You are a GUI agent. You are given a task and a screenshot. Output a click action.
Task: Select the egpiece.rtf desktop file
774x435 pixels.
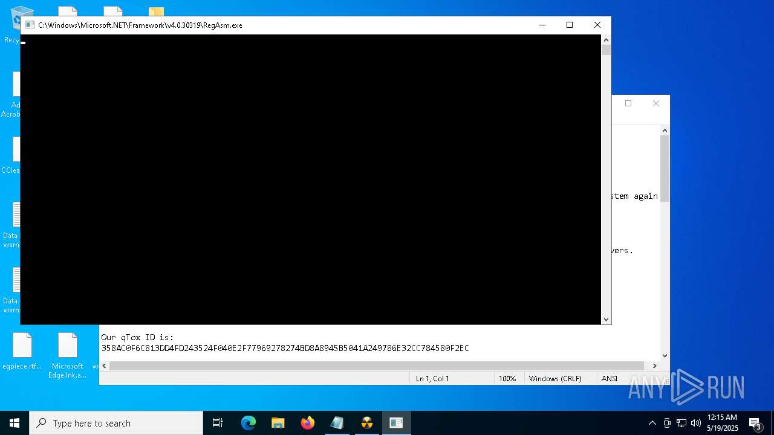(22, 352)
